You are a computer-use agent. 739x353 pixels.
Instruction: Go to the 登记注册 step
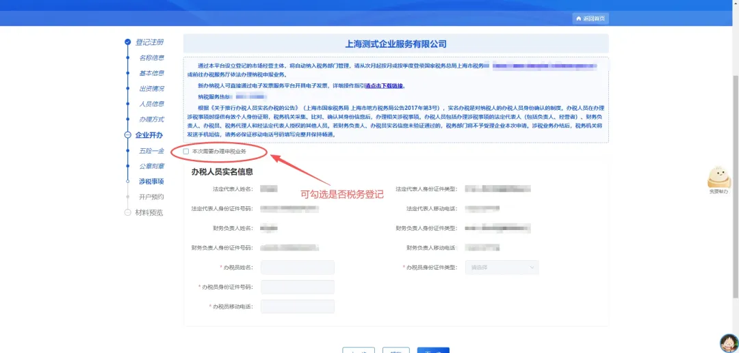[x=149, y=42]
